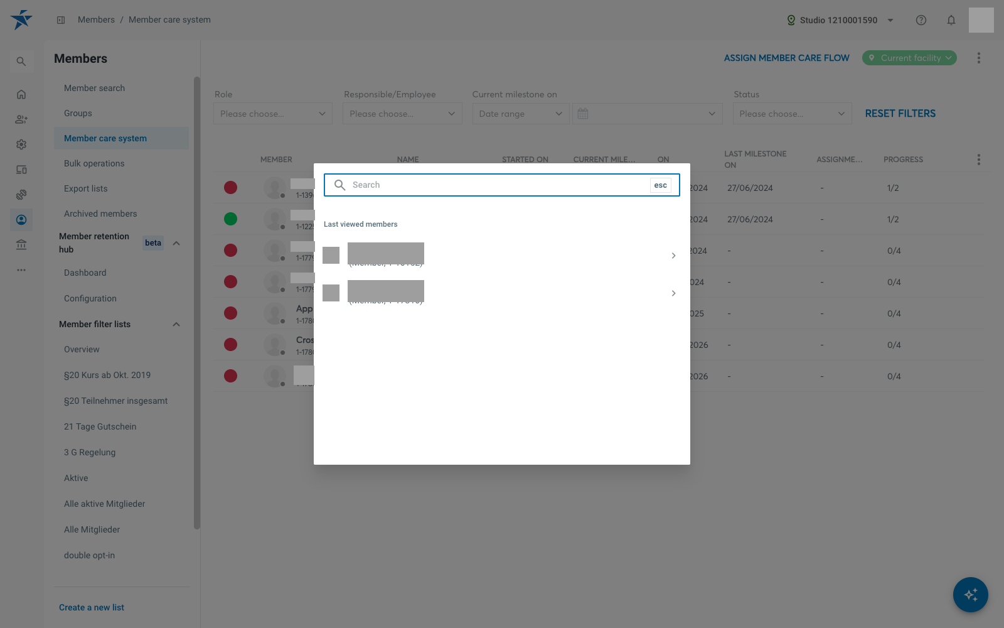Click Members in the breadcrumb

coord(96,19)
